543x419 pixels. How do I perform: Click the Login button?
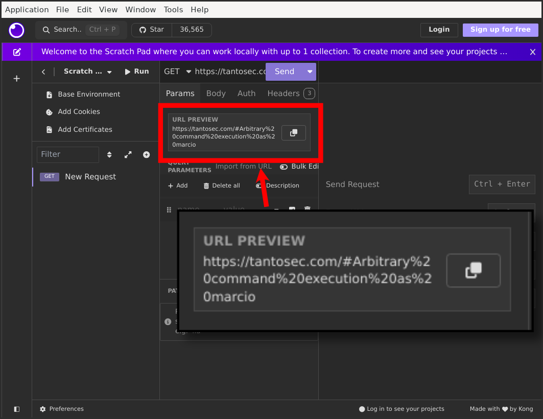click(x=439, y=30)
